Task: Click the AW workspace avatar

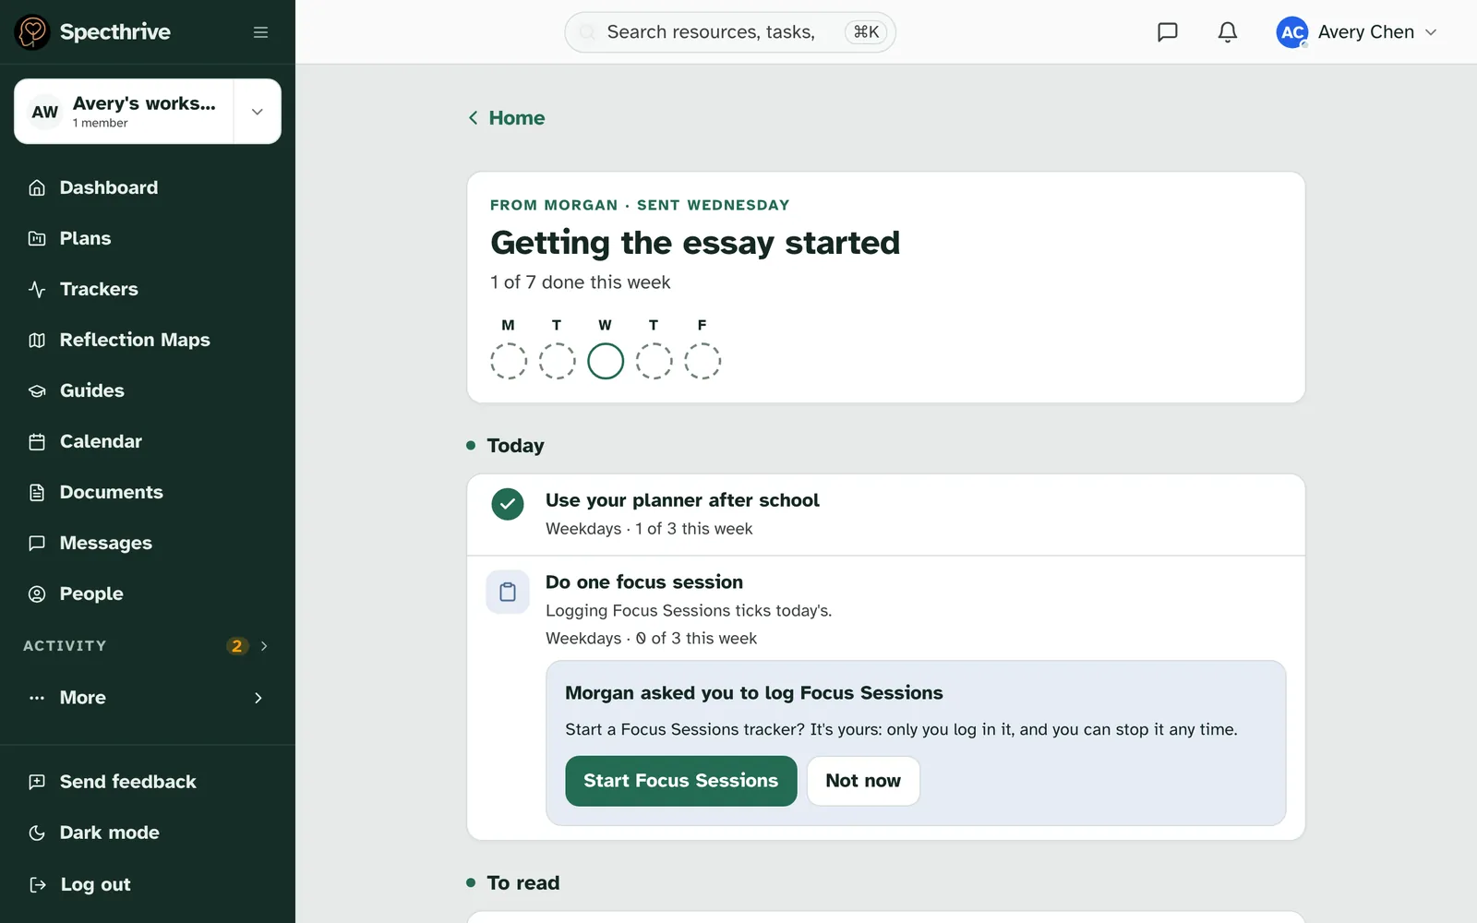Action: pos(45,112)
